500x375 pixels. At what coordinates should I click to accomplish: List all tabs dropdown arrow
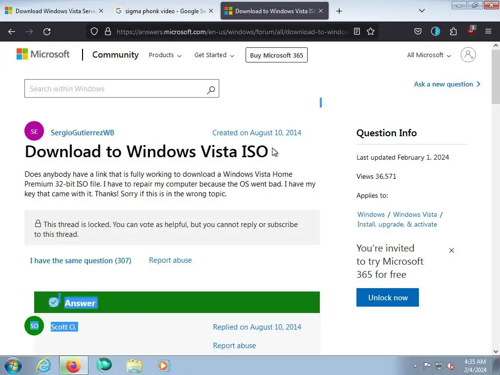coord(421,11)
